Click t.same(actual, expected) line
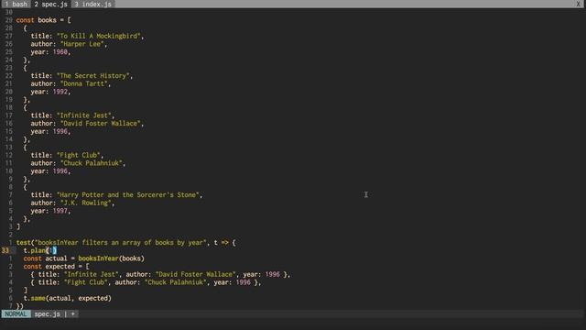This screenshot has width=586, height=330. tap(67, 298)
